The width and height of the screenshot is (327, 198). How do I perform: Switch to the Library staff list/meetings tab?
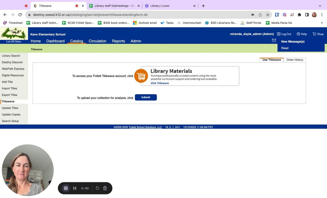114,6
